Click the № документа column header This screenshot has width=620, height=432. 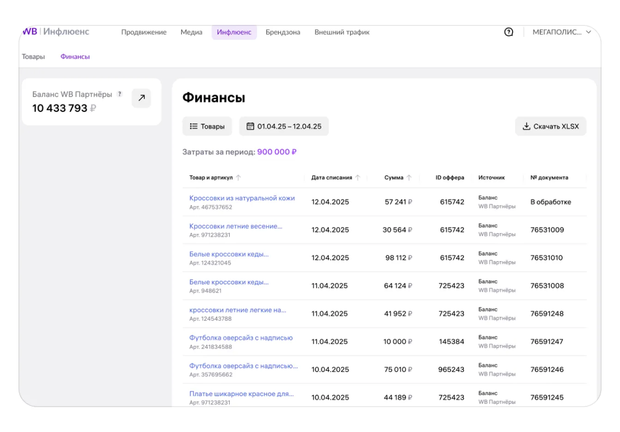[549, 177]
